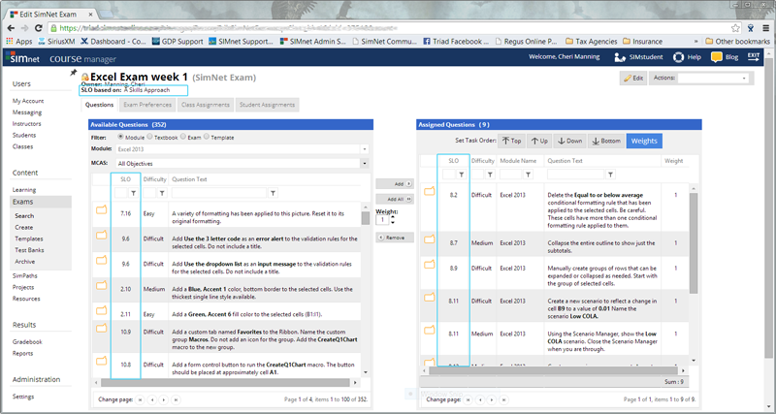
Task: Open Test Banks in sidebar
Action: [29, 250]
